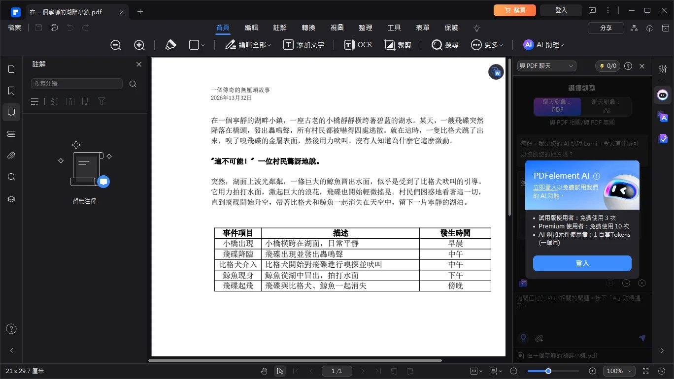Image resolution: width=674 pixels, height=379 pixels.
Task: Open the AI assistant chat icon on right edge
Action: coord(663,95)
